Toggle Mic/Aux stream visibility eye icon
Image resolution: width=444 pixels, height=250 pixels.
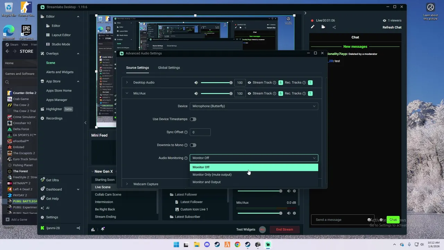pos(249,93)
